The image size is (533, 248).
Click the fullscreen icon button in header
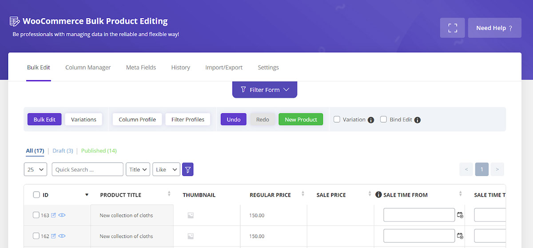(453, 28)
